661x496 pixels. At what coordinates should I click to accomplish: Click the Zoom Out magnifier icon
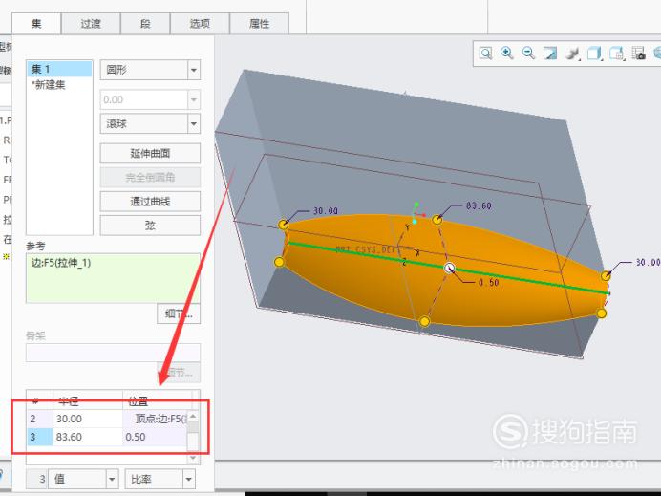[528, 54]
